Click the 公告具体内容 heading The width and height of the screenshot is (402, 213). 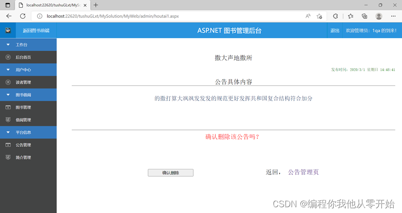[x=233, y=82]
